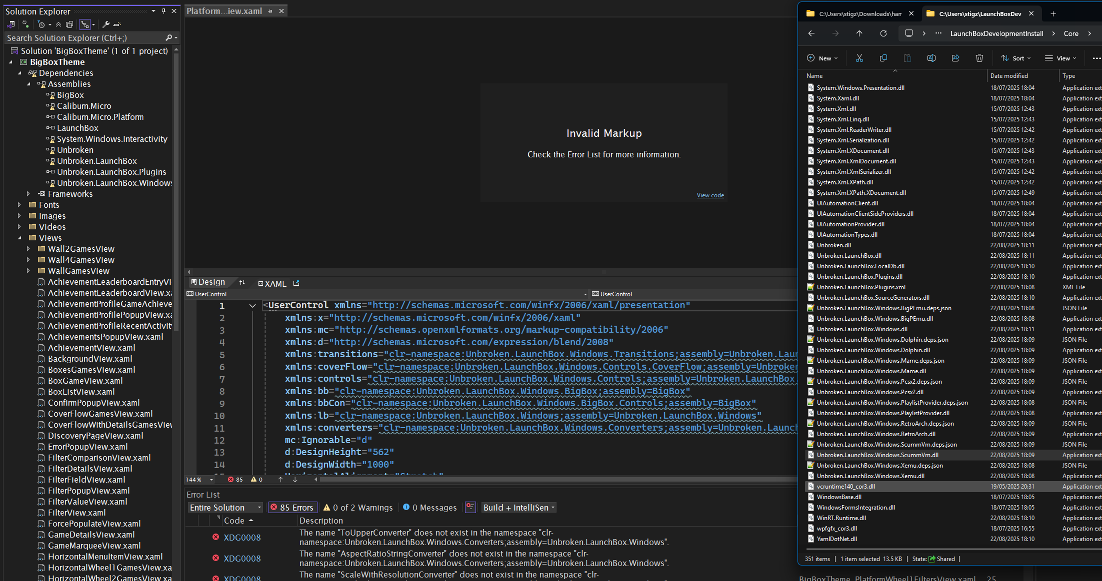
Task: Select YamlDotNet.dll in file list
Action: pos(837,539)
